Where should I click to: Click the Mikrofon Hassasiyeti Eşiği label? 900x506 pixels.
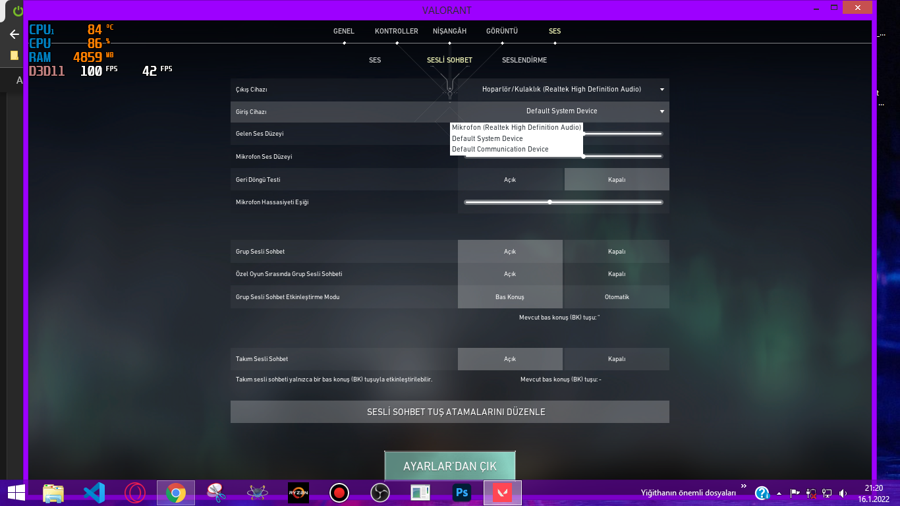click(272, 202)
